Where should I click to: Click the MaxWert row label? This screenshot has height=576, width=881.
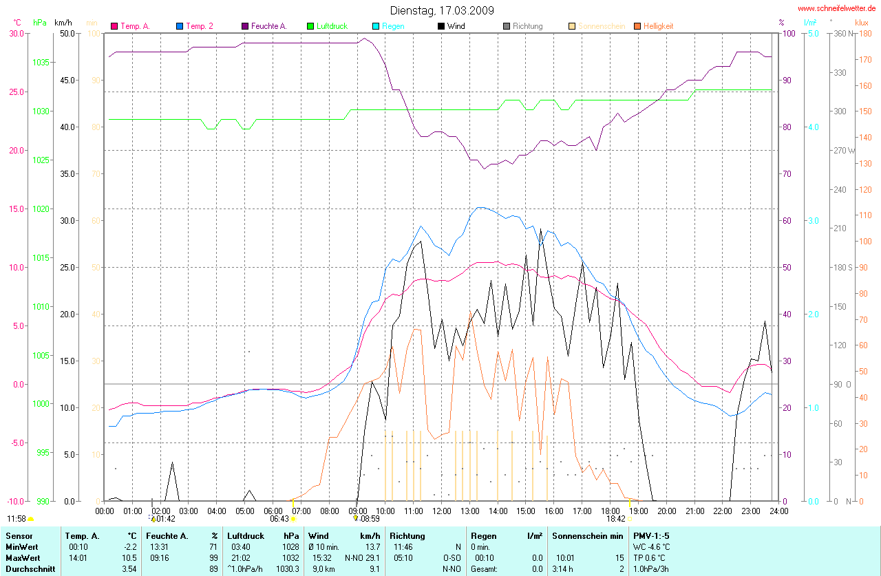pyautogui.click(x=23, y=557)
